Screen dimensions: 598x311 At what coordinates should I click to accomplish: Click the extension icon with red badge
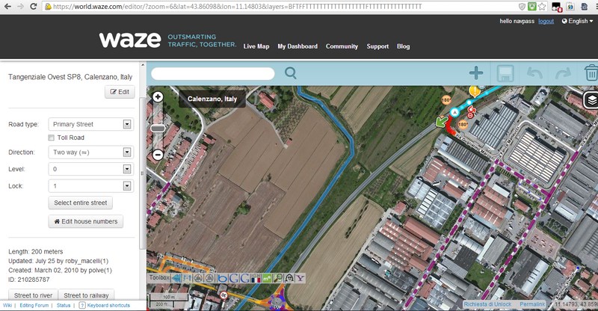point(556,7)
